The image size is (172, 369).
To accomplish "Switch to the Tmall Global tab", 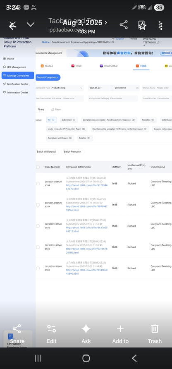I will point(109,66).
